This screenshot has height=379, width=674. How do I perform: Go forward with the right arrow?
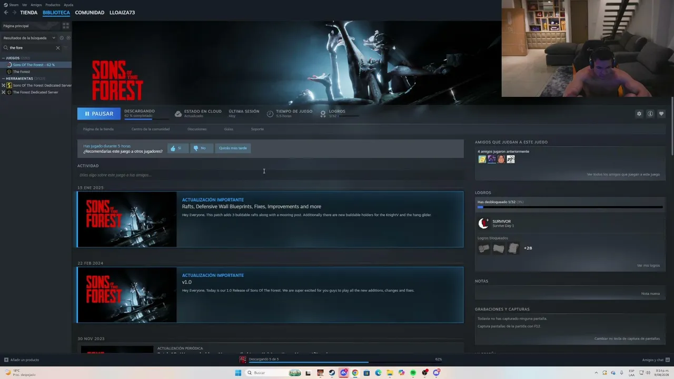tap(14, 13)
